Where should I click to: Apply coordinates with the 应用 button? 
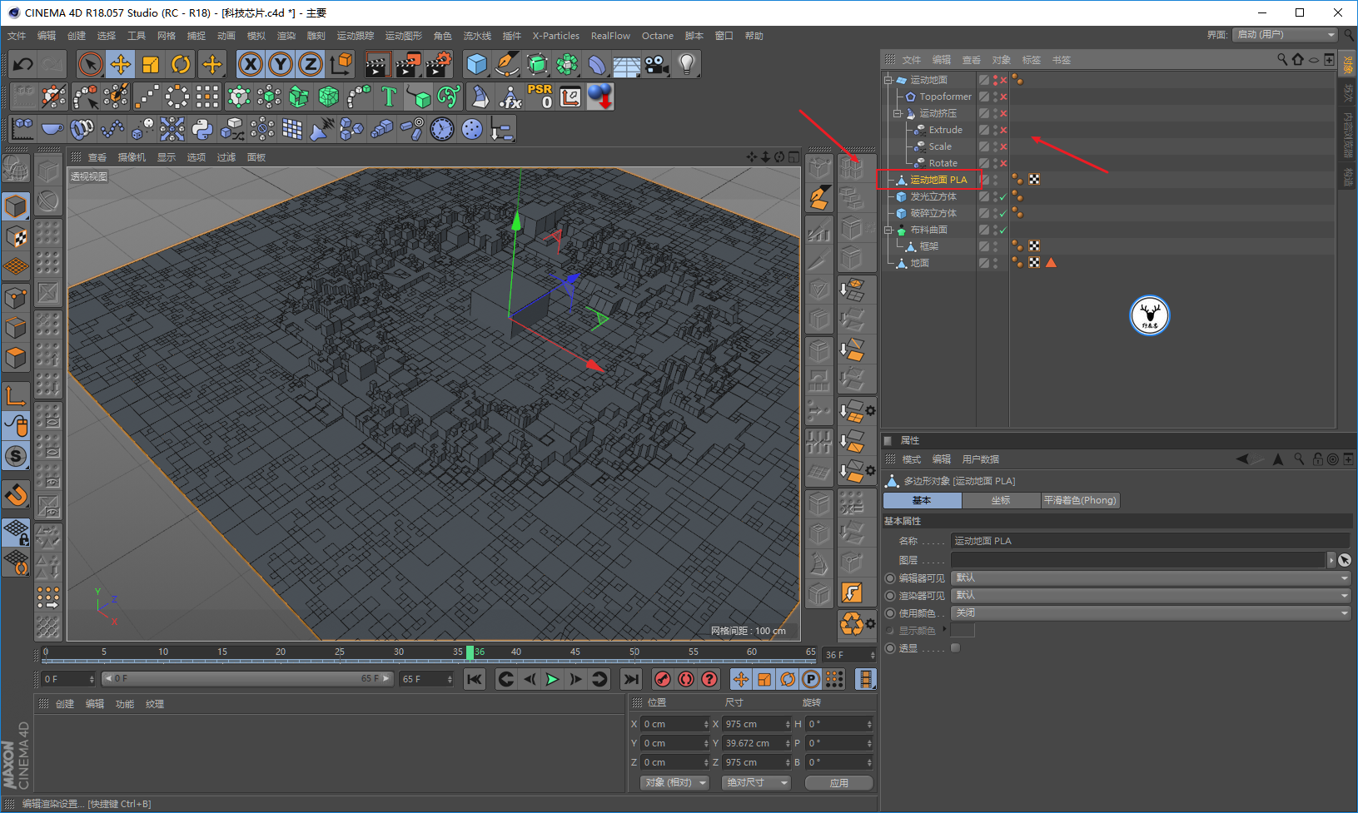[x=839, y=783]
